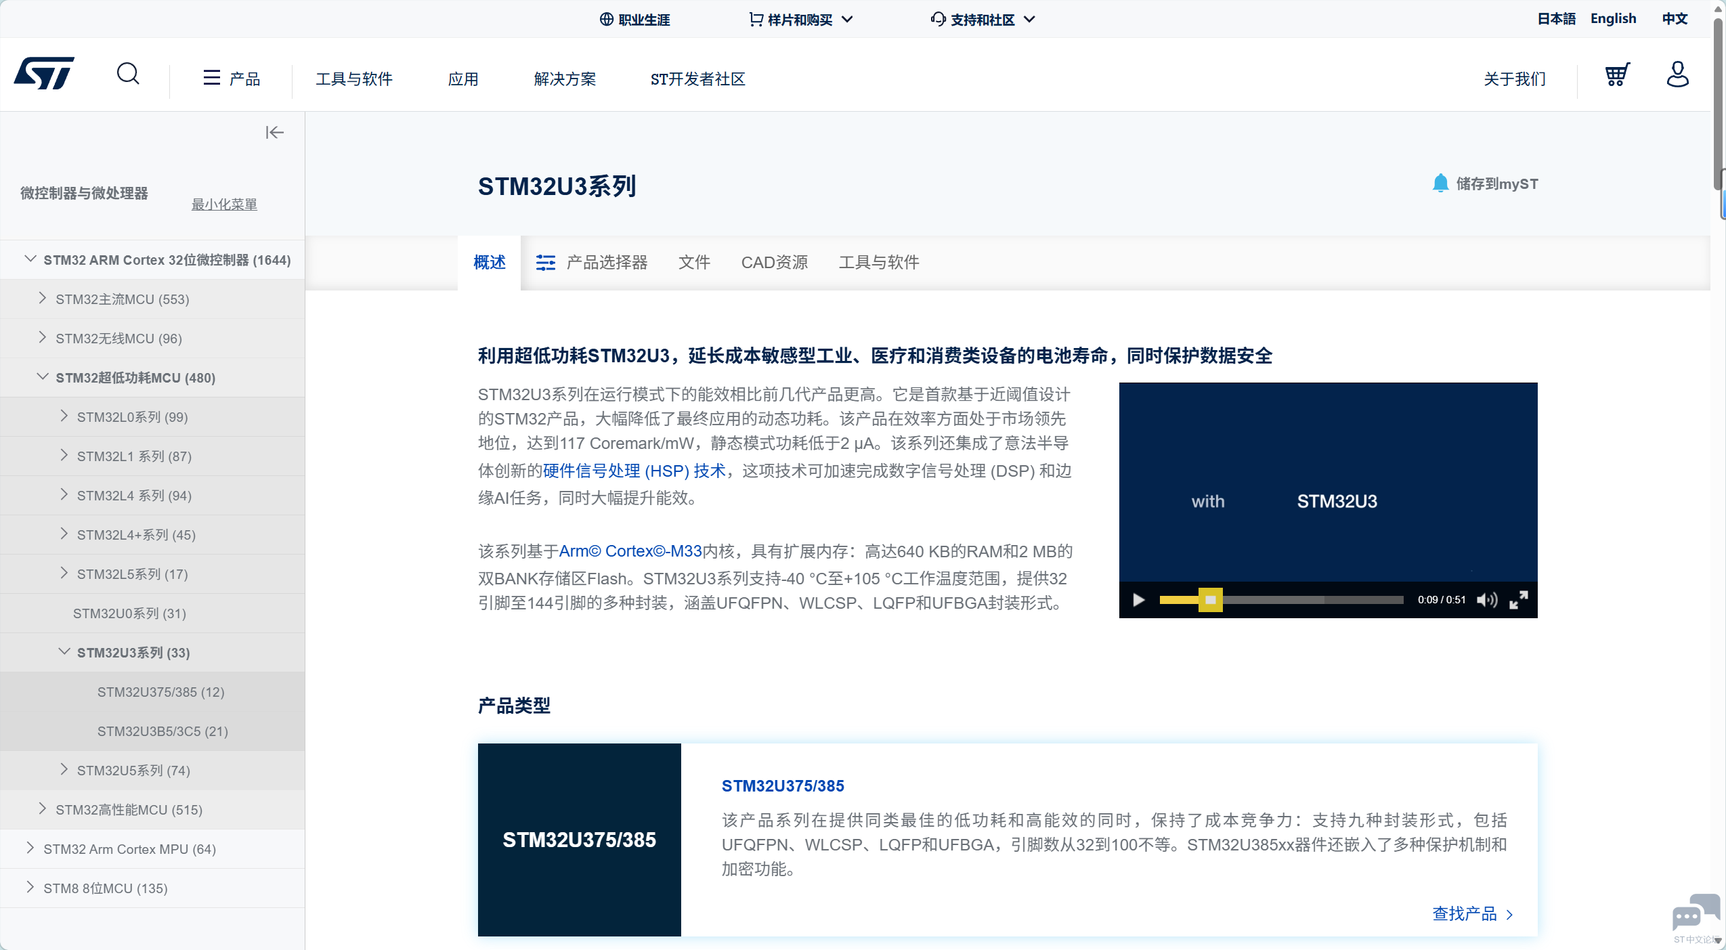Screen dimensions: 1726x950
Task: Open the 硬件信号处理 (HSP) 技术 link
Action: 634,471
